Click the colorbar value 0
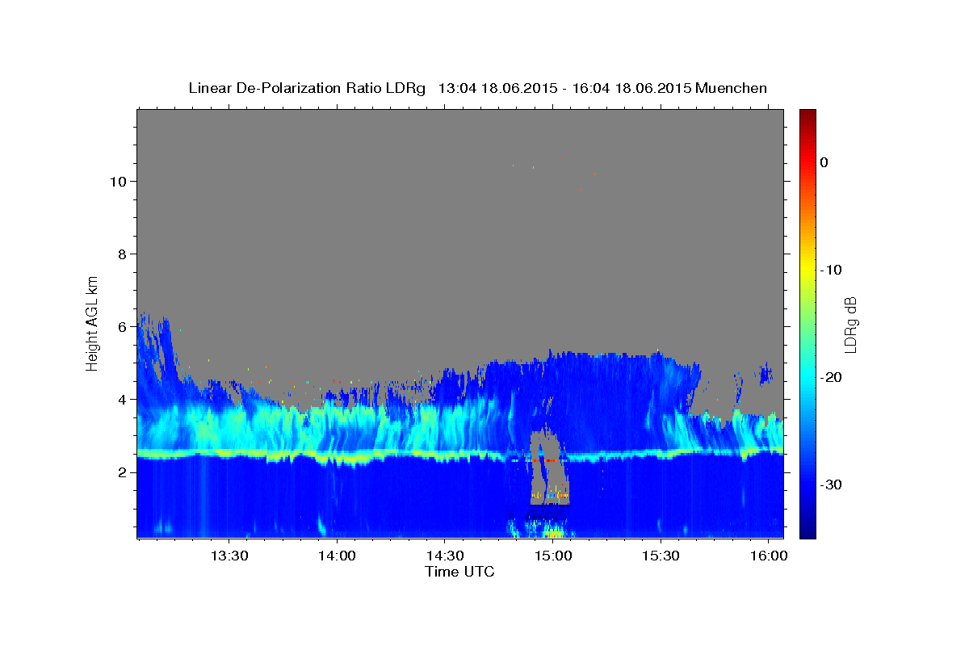The height and width of the screenshot is (646, 969). [824, 162]
